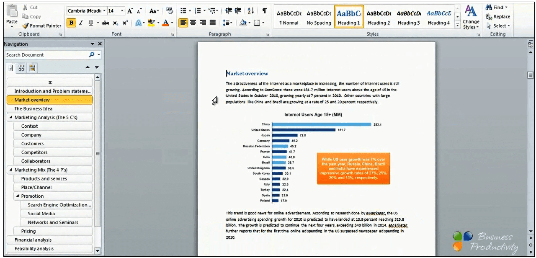Apply Strikethrough formatting
This screenshot has width=536, height=258.
(x=106, y=23)
